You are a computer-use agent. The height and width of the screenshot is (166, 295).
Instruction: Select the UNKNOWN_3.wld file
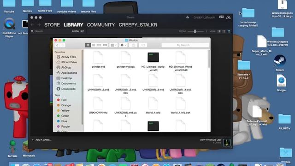pyautogui.click(x=153, y=83)
